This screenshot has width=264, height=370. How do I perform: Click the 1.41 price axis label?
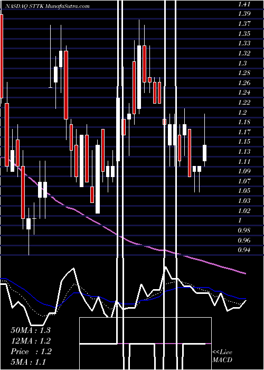[x=244, y=4]
